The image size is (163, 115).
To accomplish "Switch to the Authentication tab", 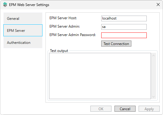I will [x=23, y=42].
